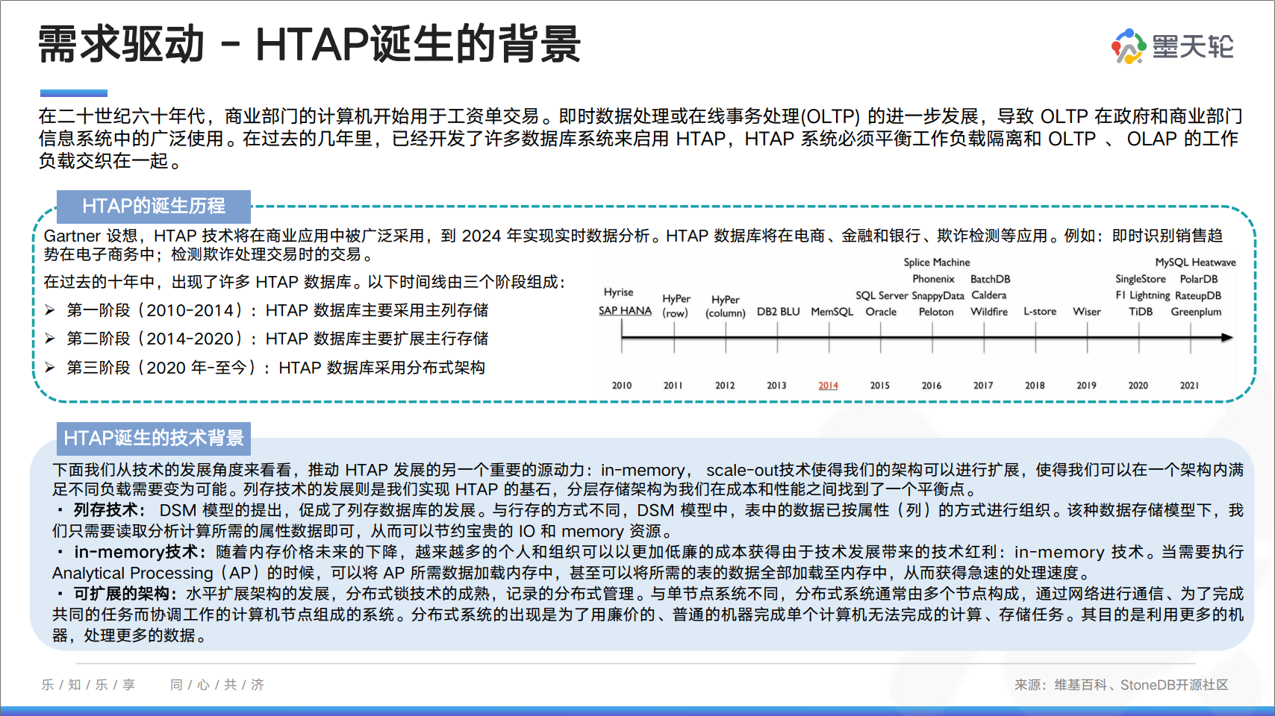Click the 第三阶段（2020 年-至今）bullet line
The width and height of the screenshot is (1275, 716).
[x=265, y=368]
